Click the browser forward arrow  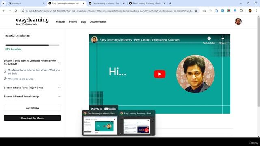(x=10, y=11)
